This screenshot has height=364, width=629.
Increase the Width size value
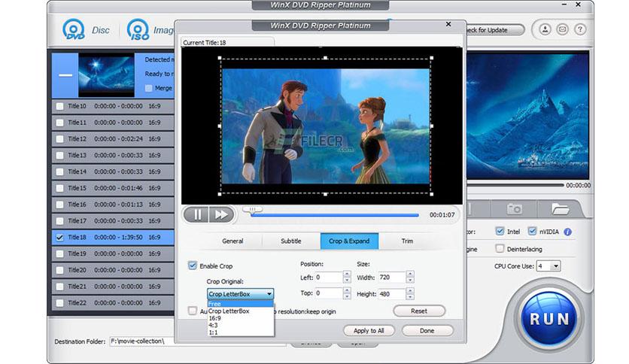409,275
